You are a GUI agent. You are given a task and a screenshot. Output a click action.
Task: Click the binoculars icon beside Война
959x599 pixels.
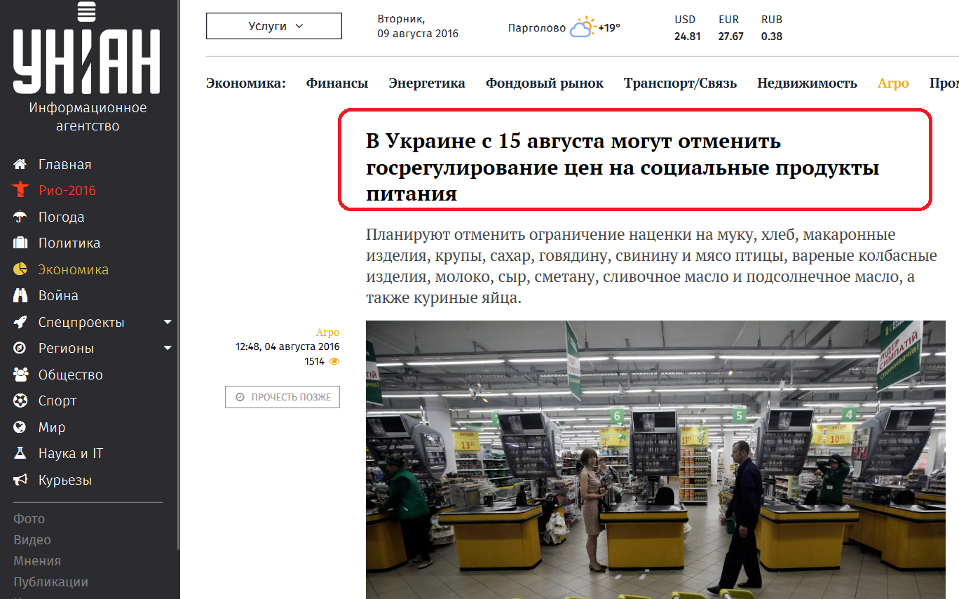(20, 296)
